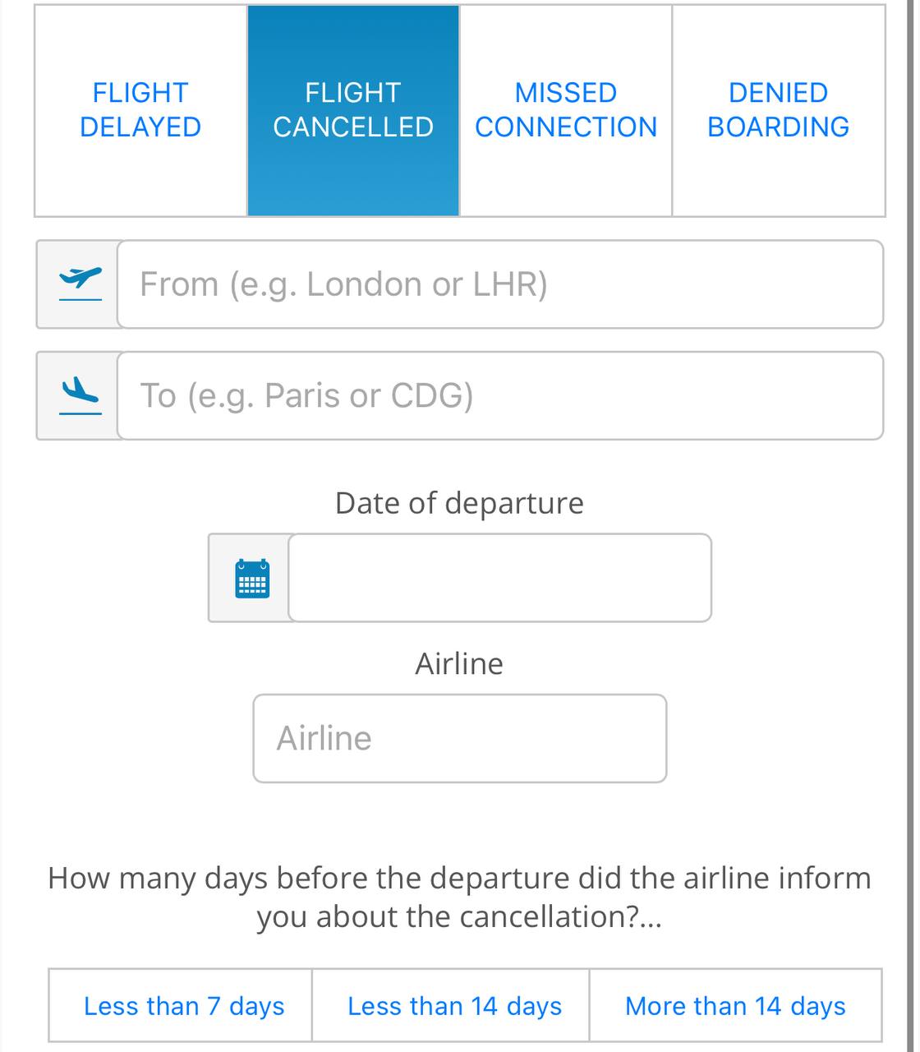Click the grey Airline placeholder text
This screenshot has height=1052, width=920.
click(324, 738)
